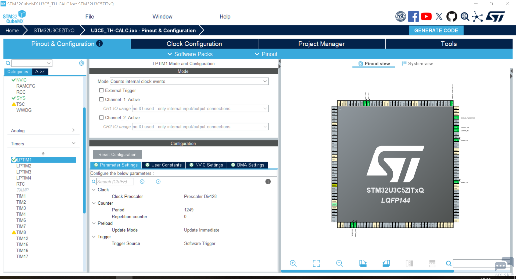Open the DMA Settings tab
Screen dimensions: 516x279
248,165
